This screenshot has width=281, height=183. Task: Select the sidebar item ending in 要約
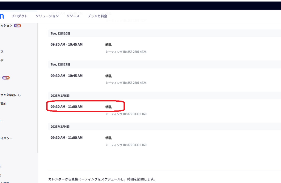[3, 104]
